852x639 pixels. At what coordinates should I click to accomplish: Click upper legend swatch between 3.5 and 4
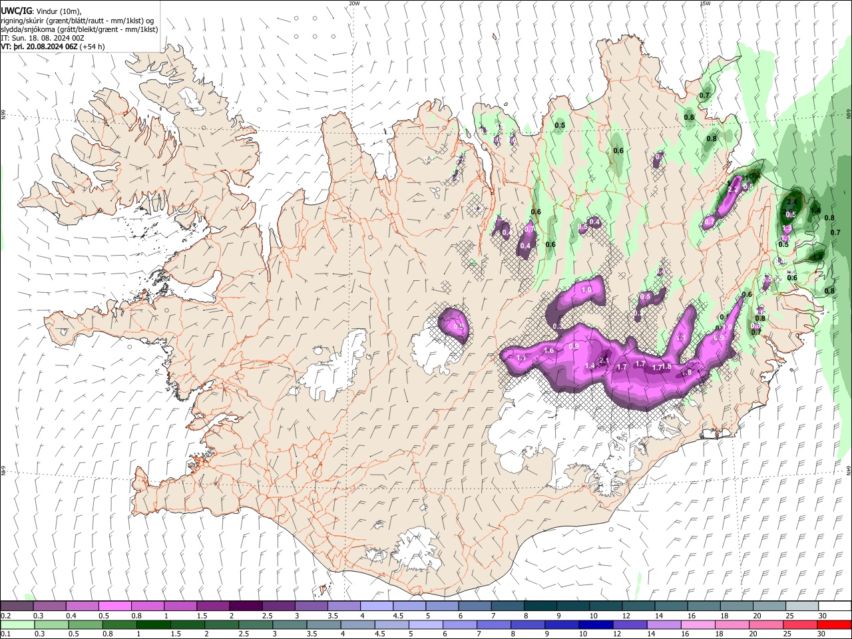pyautogui.click(x=343, y=606)
